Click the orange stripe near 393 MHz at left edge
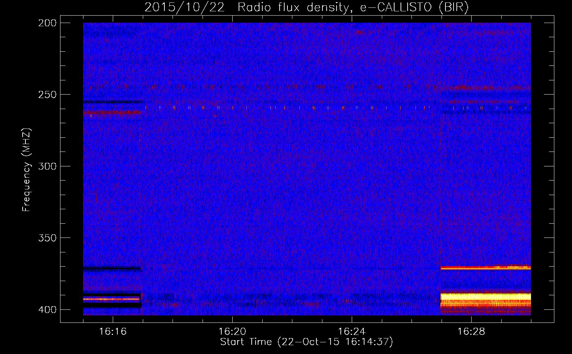The width and height of the screenshot is (572, 354). point(112,299)
